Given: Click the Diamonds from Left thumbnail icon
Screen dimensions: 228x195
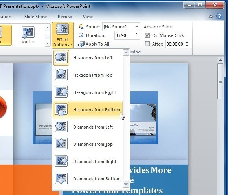Looking at the screenshot, I should pos(61,127).
